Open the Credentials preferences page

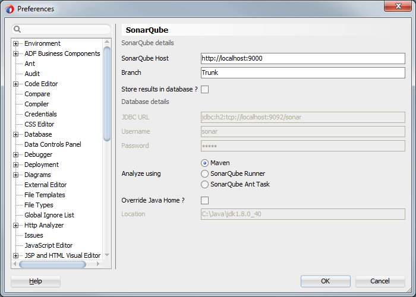[40, 114]
